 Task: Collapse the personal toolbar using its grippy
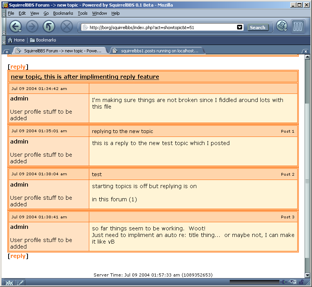coord(4,40)
